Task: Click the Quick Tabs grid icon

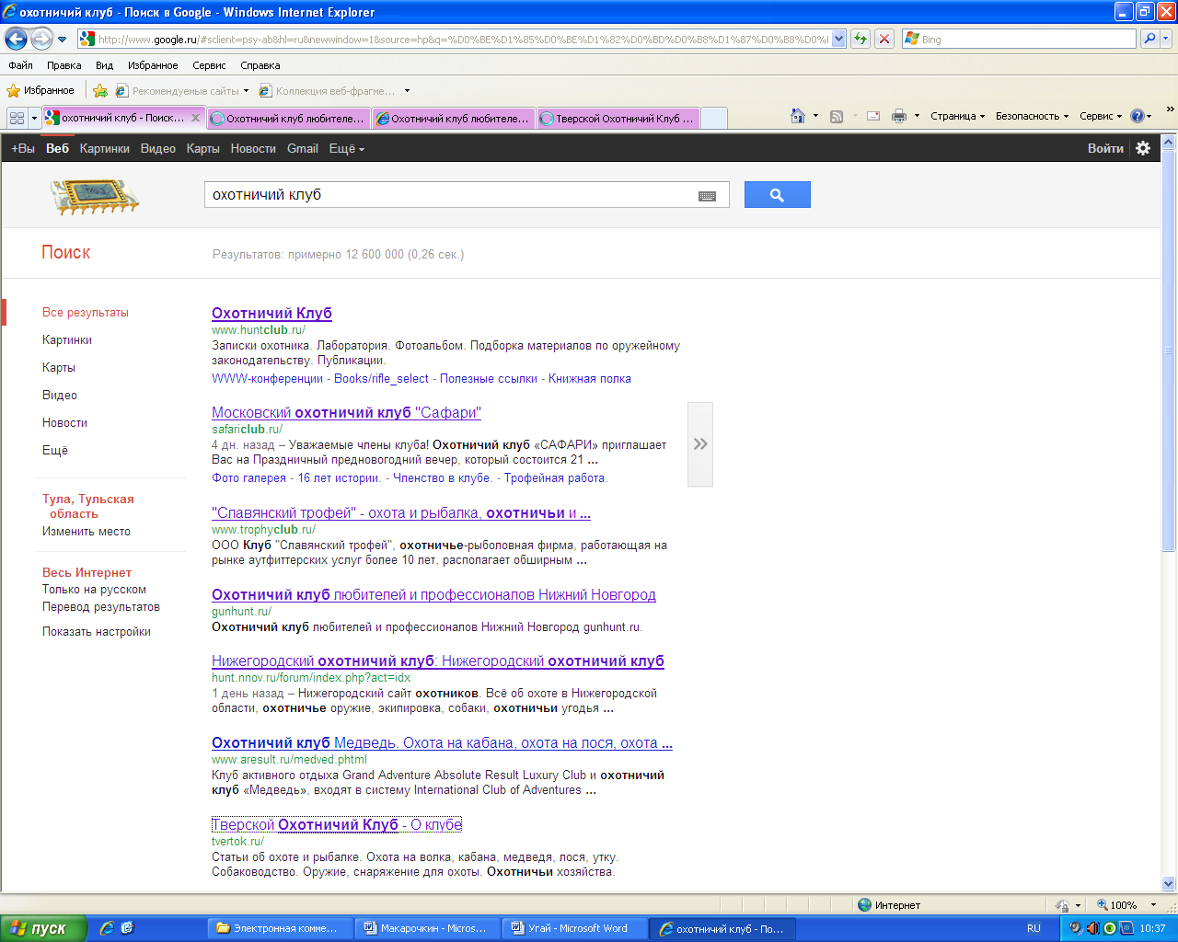Action: point(17,118)
